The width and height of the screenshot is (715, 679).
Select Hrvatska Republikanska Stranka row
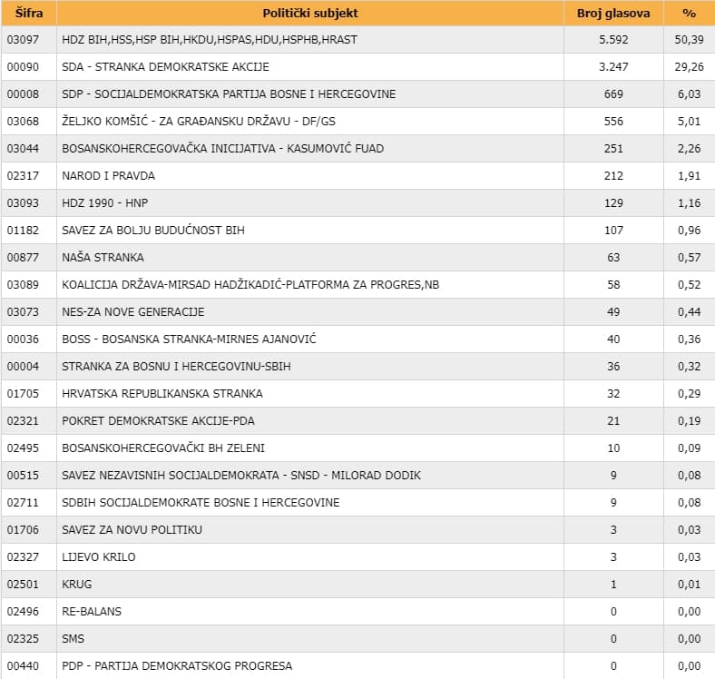pyautogui.click(x=162, y=394)
